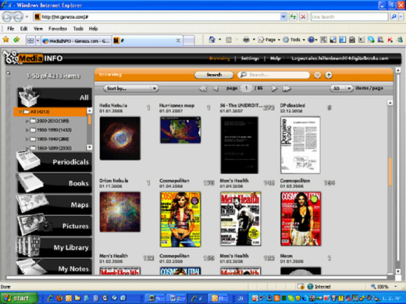Click the Help link in MediaINFO header
The width and height of the screenshot is (406, 304).
tap(275, 58)
